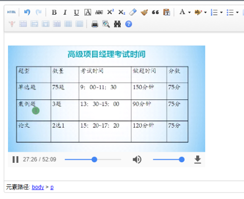Image resolution: width=244 pixels, height=199 pixels.
Task: Undo the last edit
Action: (27, 12)
